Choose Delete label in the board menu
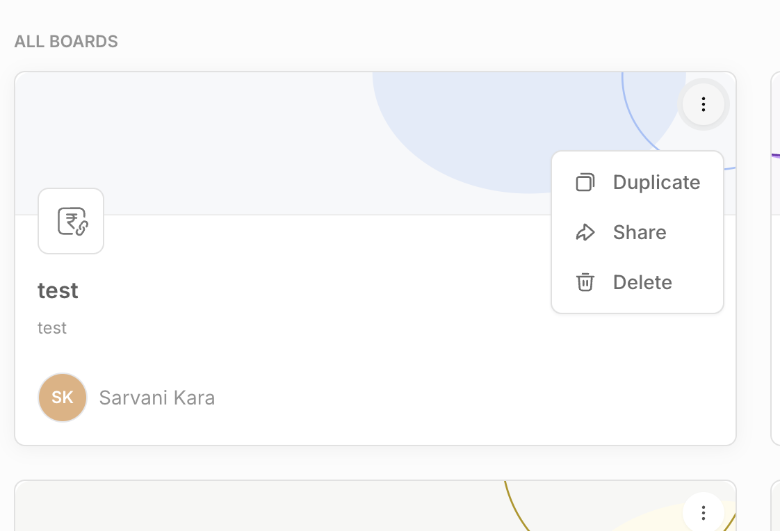 click(x=642, y=282)
